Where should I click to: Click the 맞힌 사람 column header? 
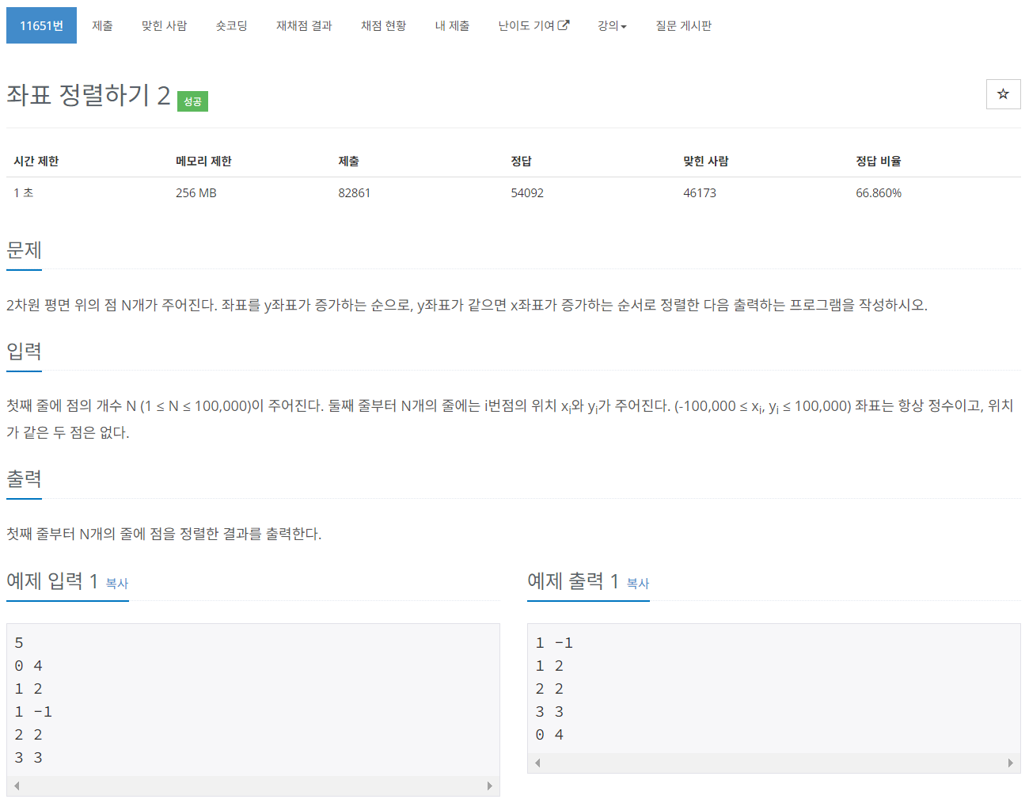click(x=706, y=161)
